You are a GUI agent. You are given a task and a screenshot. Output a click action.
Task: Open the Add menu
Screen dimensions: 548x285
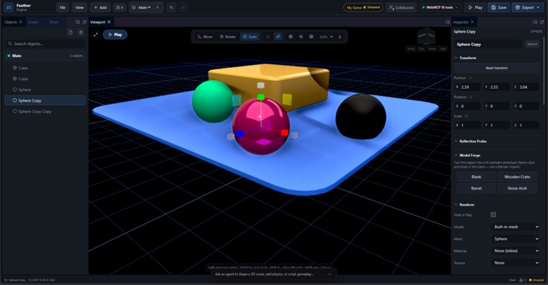coord(100,7)
